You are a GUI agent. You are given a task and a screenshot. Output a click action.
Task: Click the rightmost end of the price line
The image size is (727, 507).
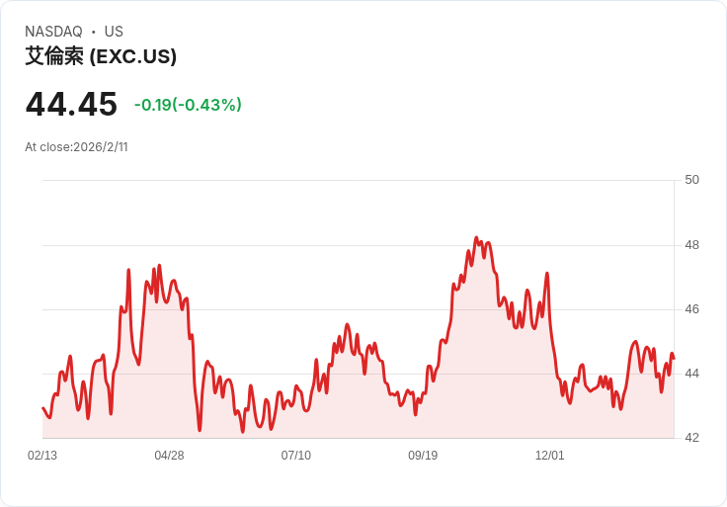coord(674,358)
